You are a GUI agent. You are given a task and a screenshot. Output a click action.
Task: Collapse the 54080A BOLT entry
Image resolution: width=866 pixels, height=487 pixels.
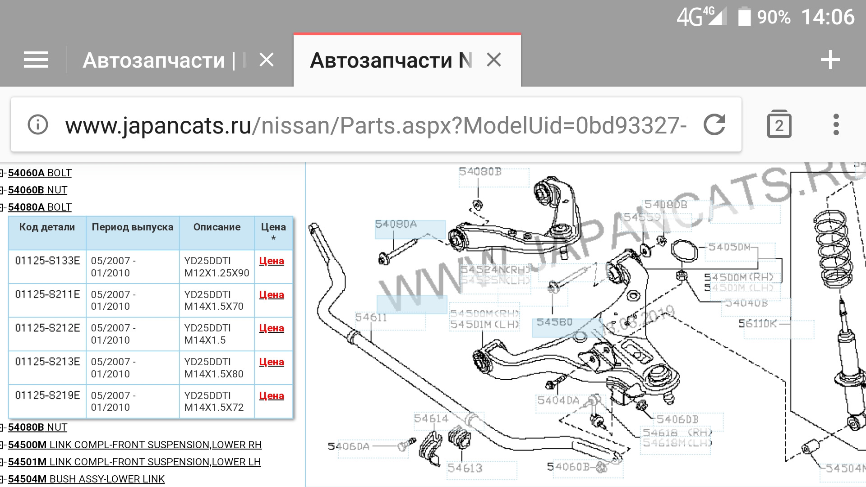40,207
